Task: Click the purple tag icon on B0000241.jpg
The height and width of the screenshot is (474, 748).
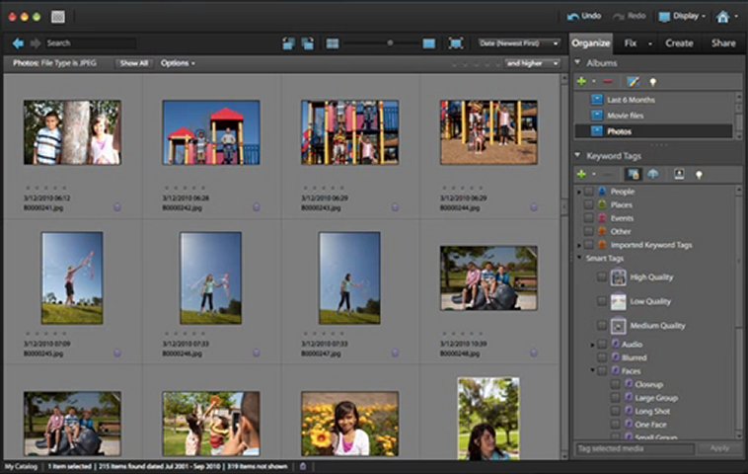Action: (116, 207)
